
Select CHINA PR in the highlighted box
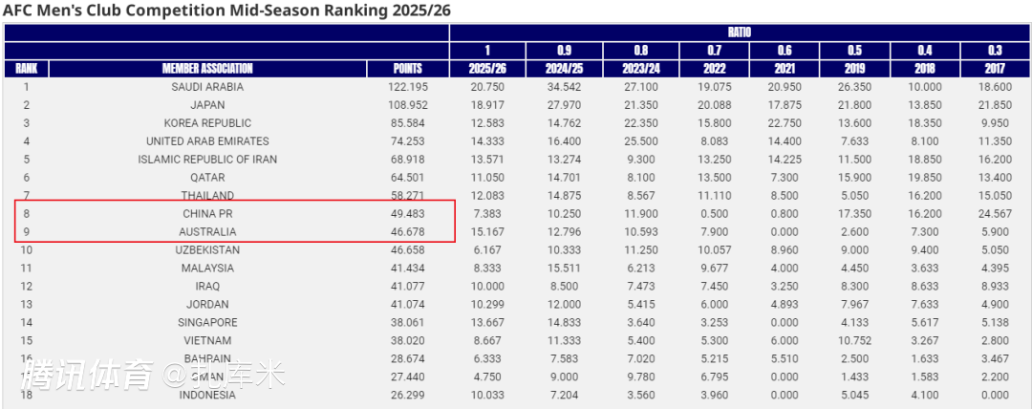[x=207, y=214]
